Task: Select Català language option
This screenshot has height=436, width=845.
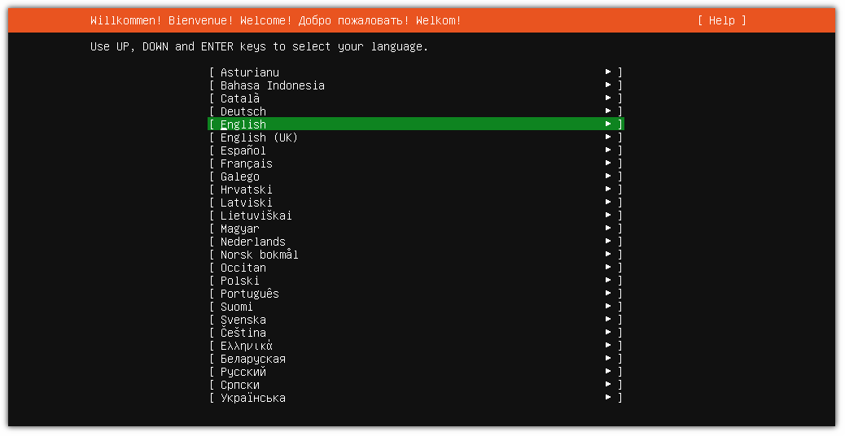Action: click(415, 98)
